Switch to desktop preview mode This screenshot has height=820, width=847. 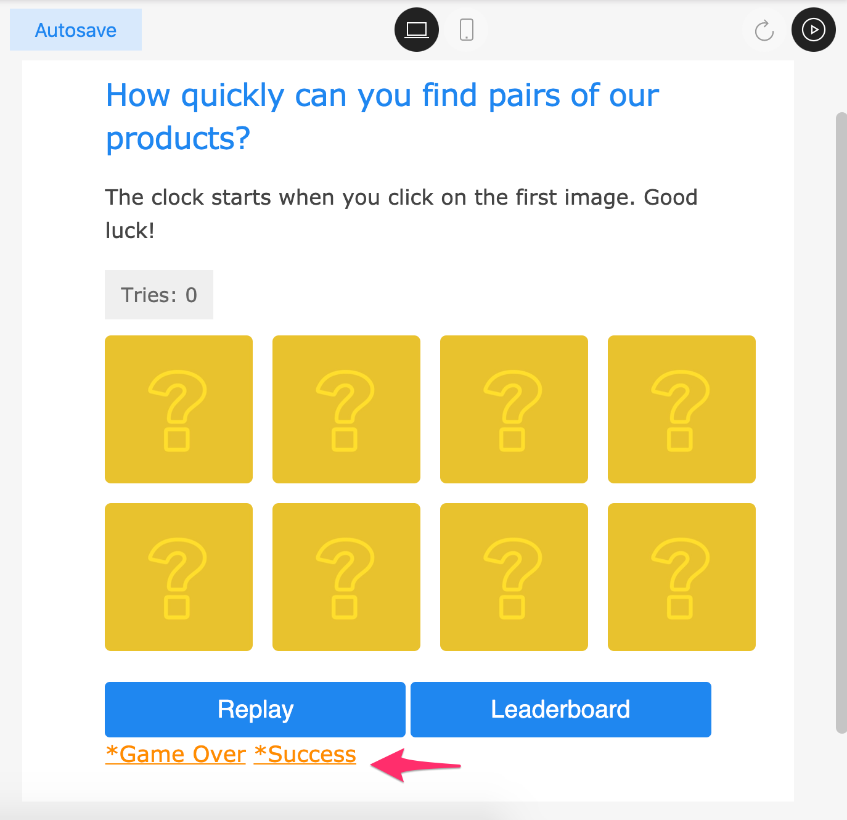coord(417,30)
